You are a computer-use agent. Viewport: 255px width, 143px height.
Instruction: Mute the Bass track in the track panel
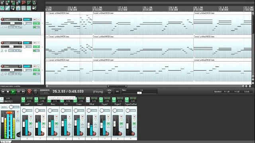tap(35, 66)
